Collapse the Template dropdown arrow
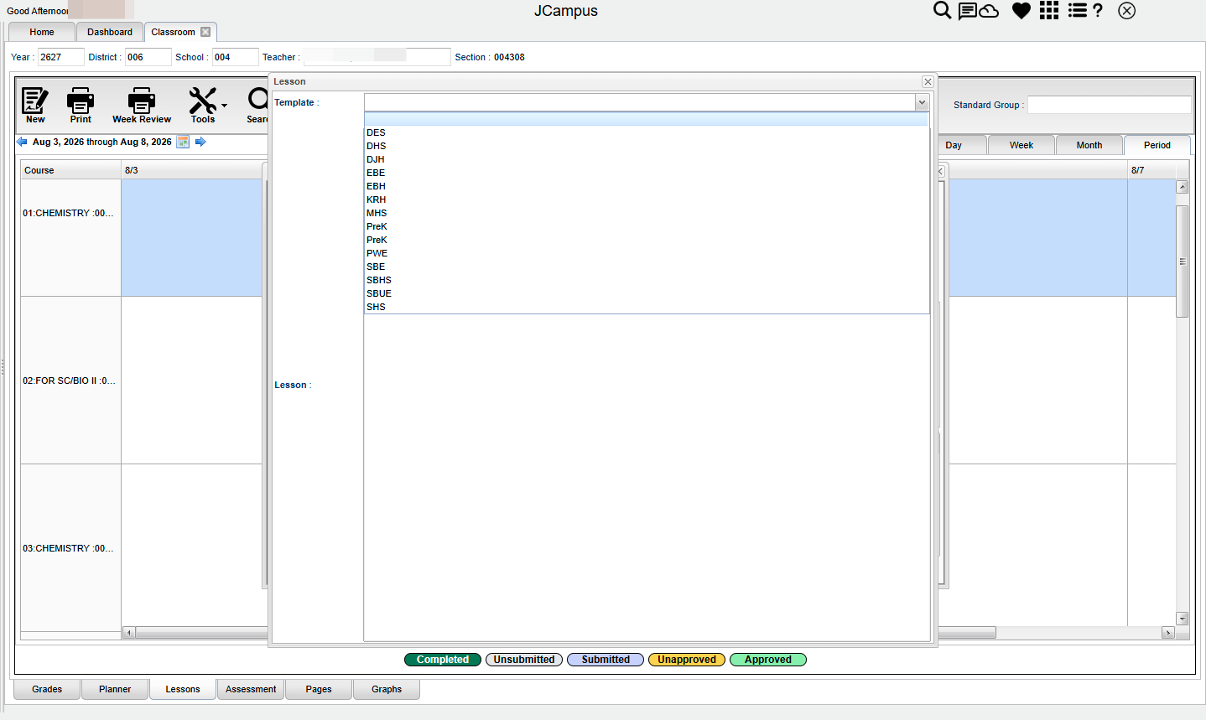The width and height of the screenshot is (1206, 720). (922, 102)
